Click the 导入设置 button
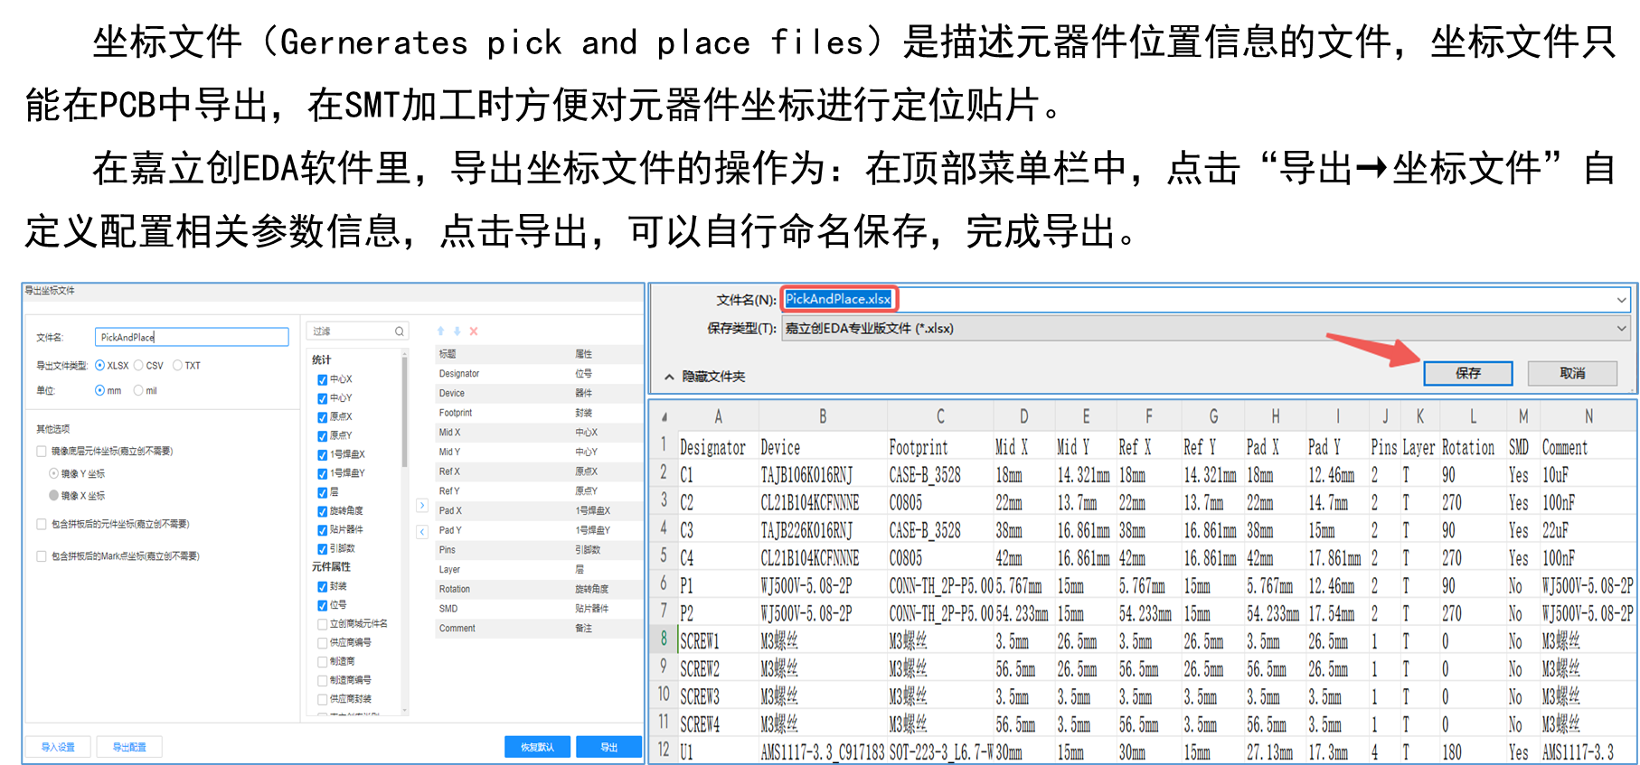1640x765 pixels. pyautogui.click(x=58, y=747)
